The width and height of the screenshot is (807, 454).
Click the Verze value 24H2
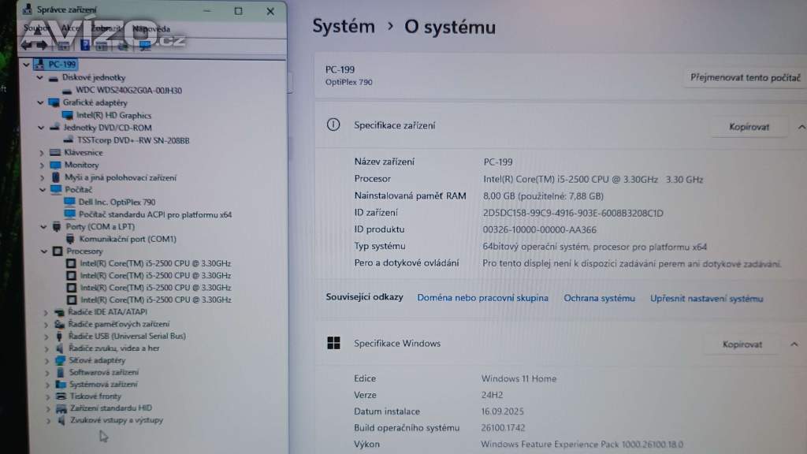492,395
